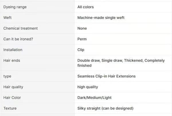Click the "type" row label
The width and height of the screenshot is (172, 116).
(x=7, y=76)
